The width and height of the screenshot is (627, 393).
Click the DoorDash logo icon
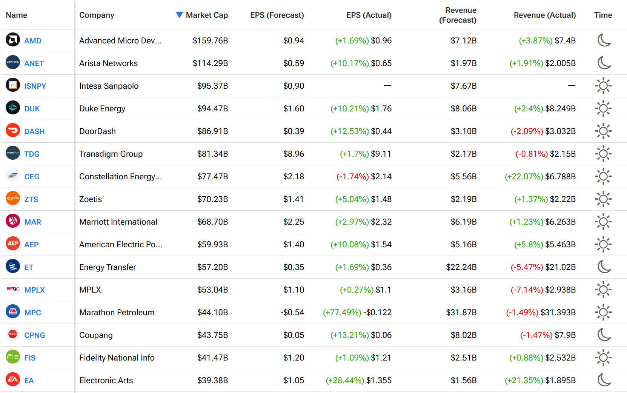click(x=13, y=130)
